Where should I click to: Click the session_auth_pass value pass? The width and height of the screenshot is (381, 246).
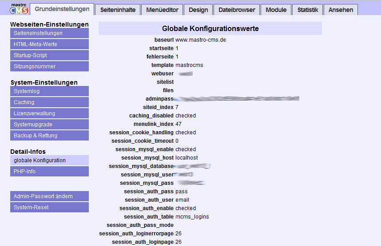[182, 191]
